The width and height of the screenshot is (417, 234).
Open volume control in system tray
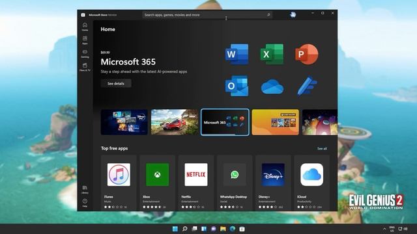pos(406,229)
